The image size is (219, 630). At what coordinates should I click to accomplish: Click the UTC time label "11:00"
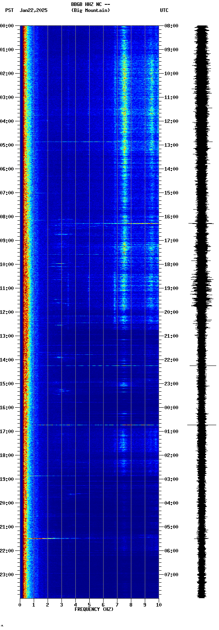pos(171,97)
